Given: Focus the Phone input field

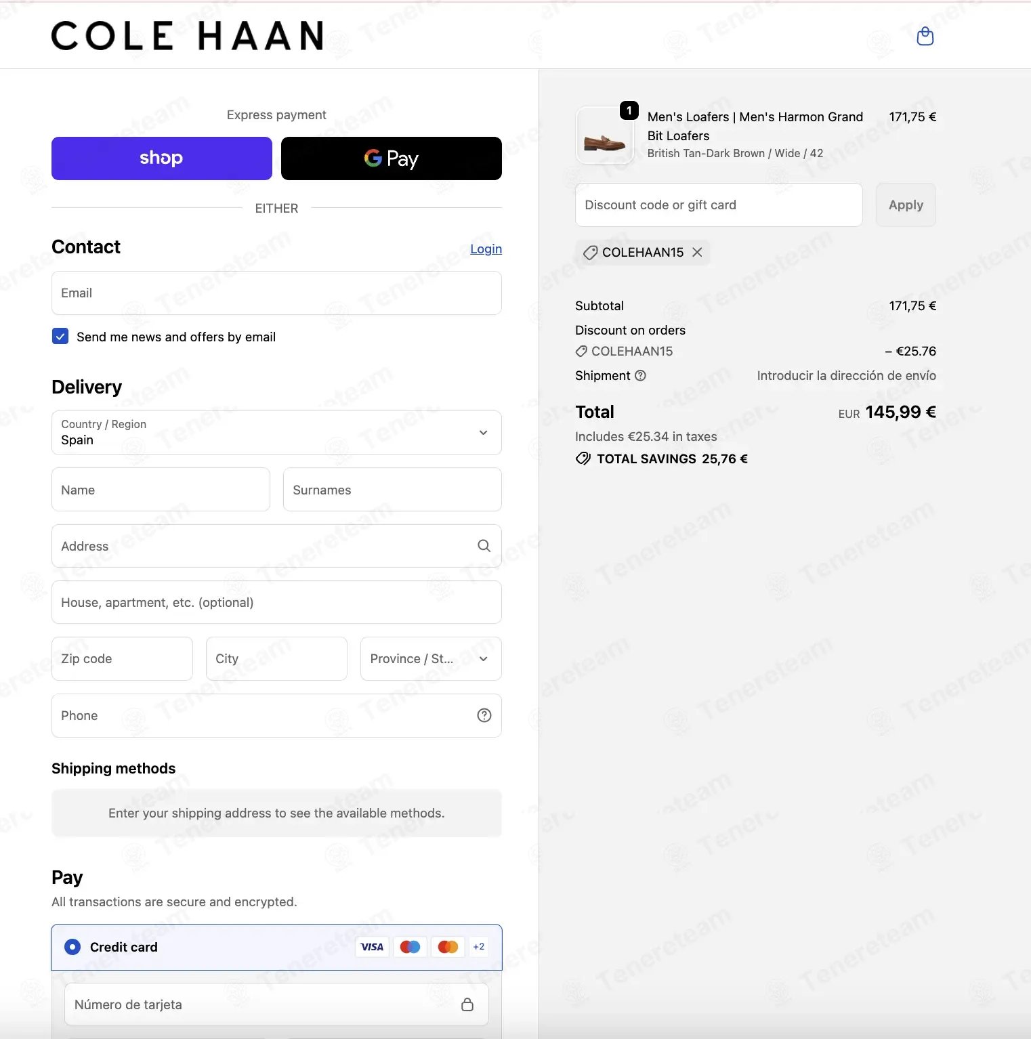Looking at the screenshot, I should tap(276, 715).
